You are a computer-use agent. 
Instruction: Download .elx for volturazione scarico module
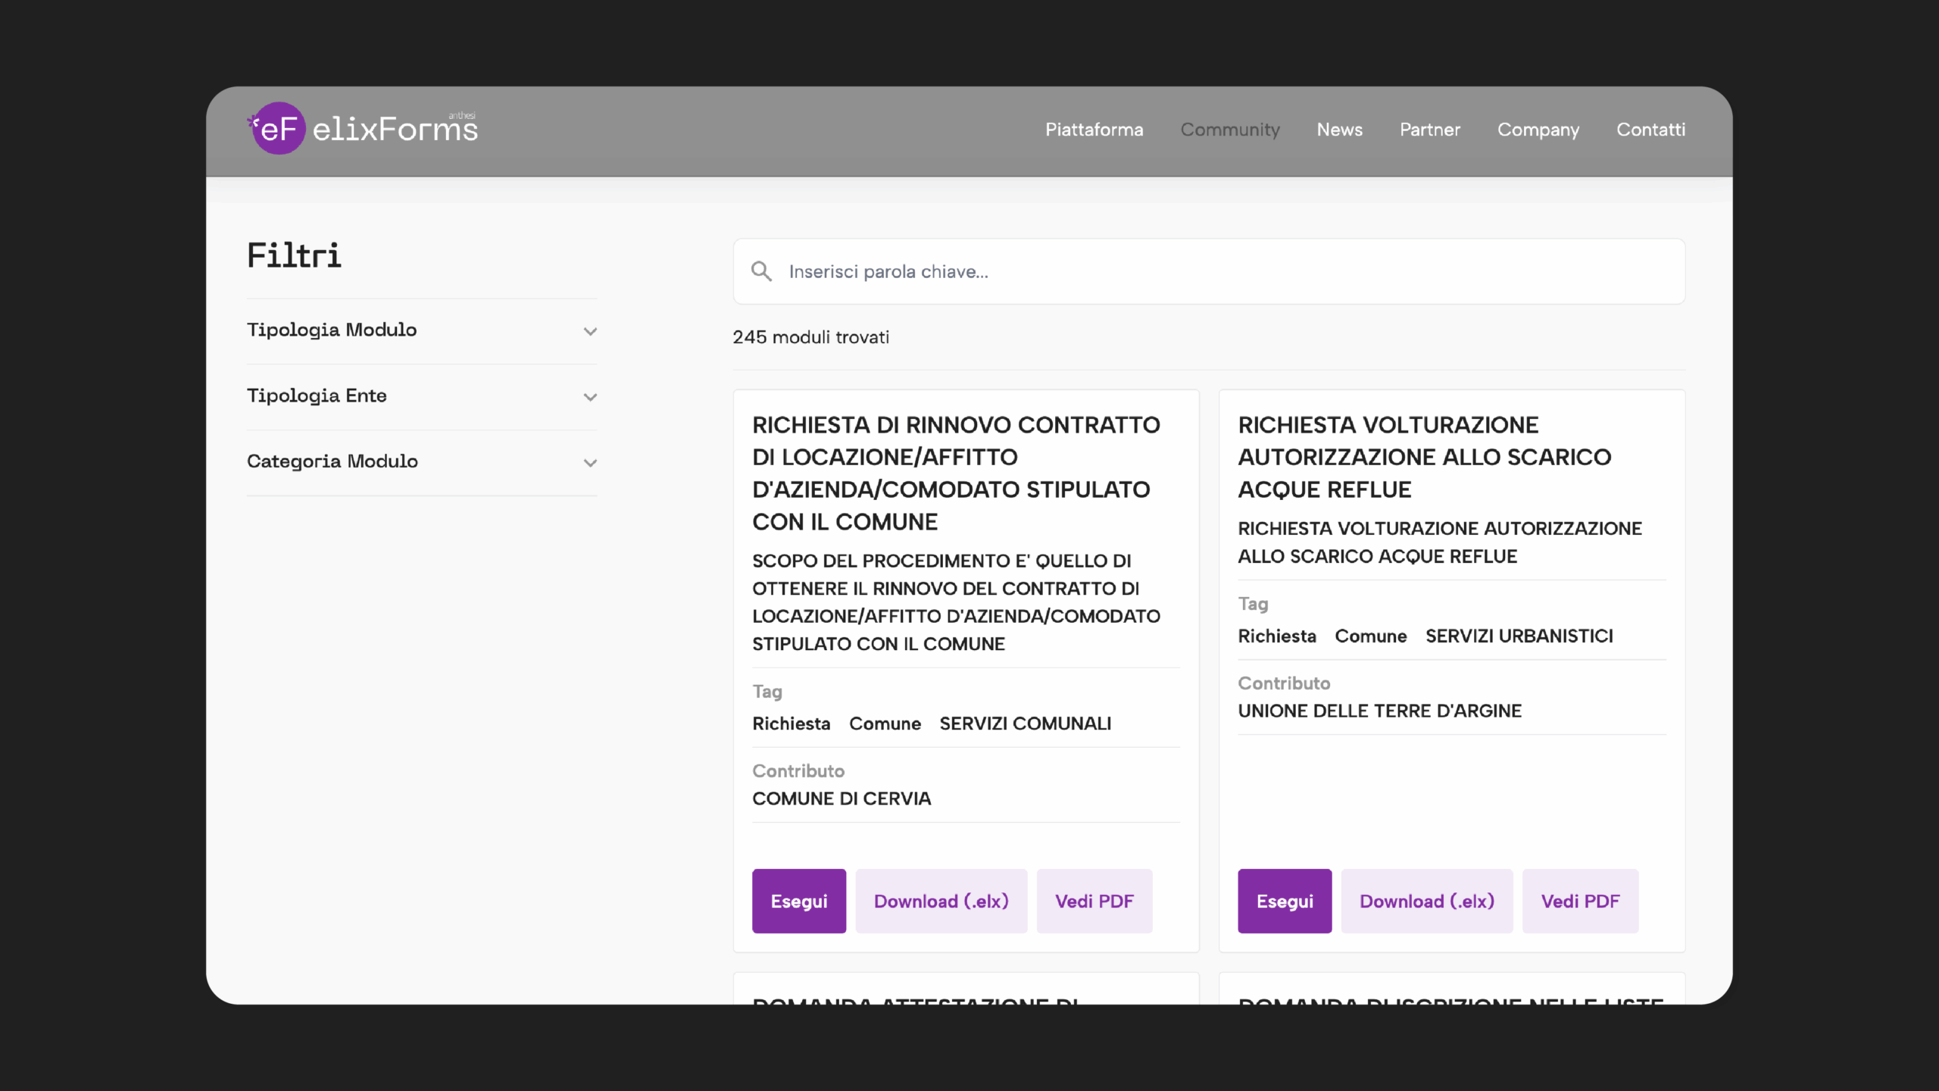[1426, 901]
